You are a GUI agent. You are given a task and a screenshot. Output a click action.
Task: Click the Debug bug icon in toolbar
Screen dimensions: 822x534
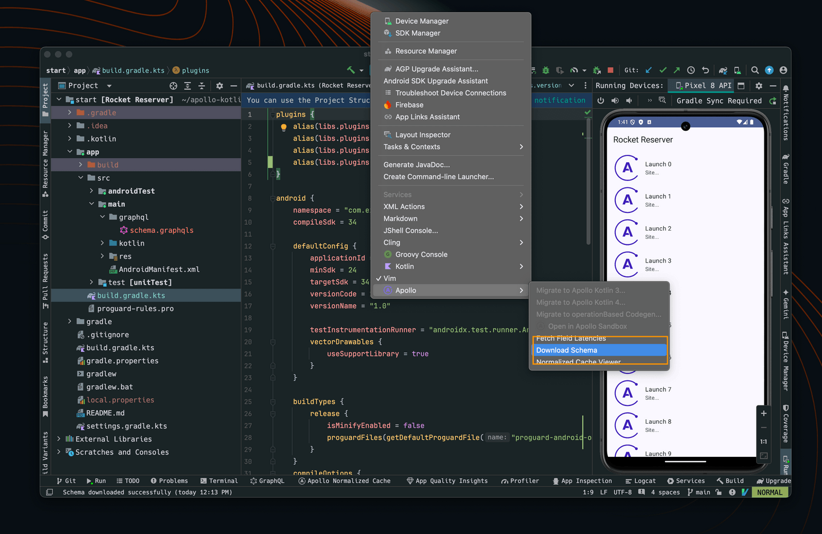pyautogui.click(x=546, y=70)
